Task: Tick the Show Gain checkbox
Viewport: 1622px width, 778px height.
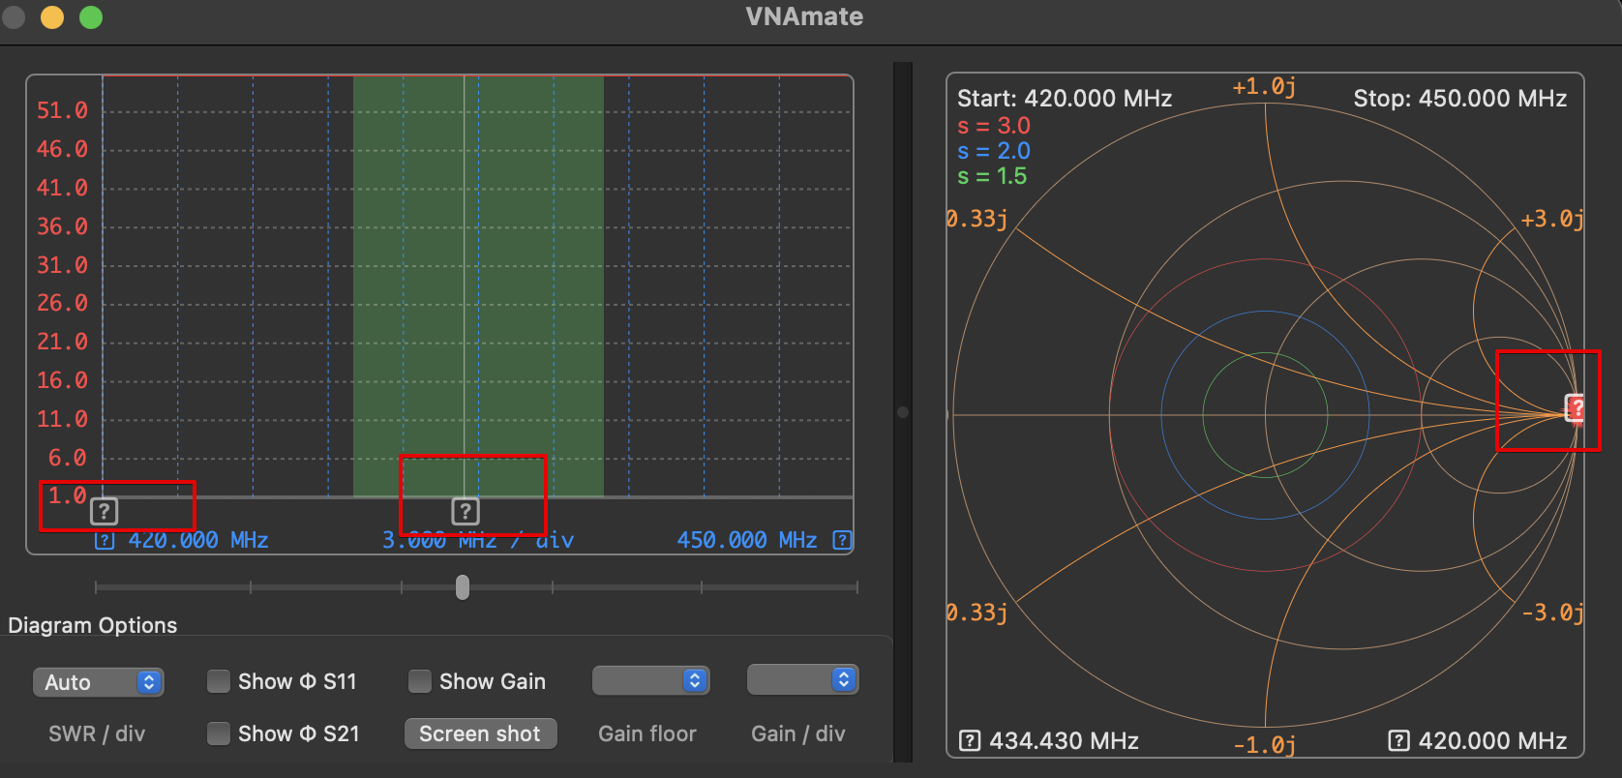Action: point(420,681)
